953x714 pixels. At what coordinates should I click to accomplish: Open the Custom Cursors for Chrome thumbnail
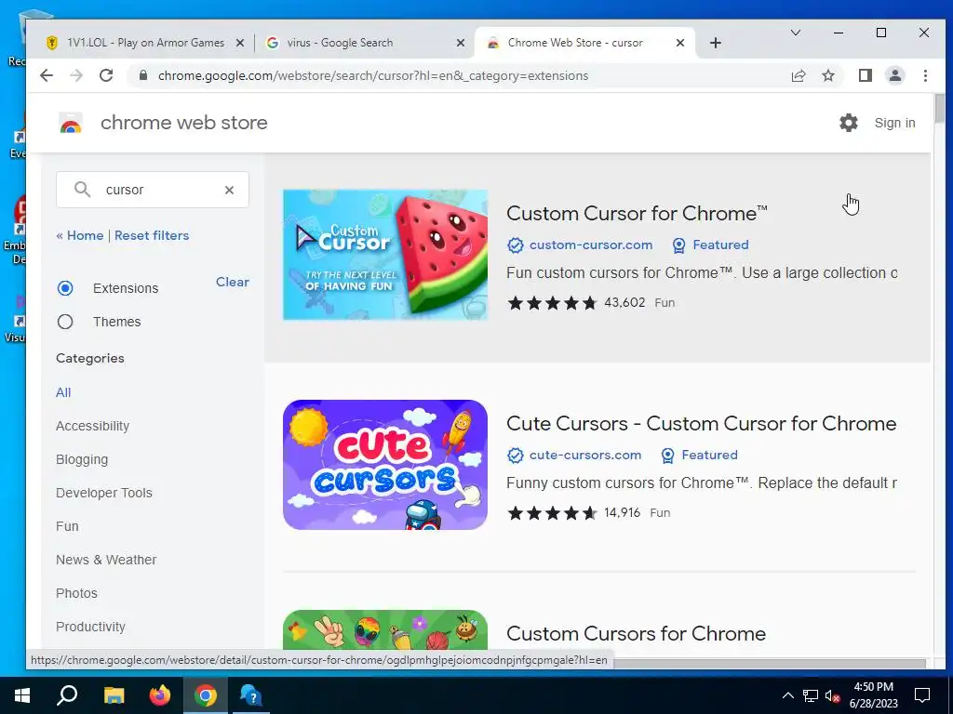pos(385,630)
